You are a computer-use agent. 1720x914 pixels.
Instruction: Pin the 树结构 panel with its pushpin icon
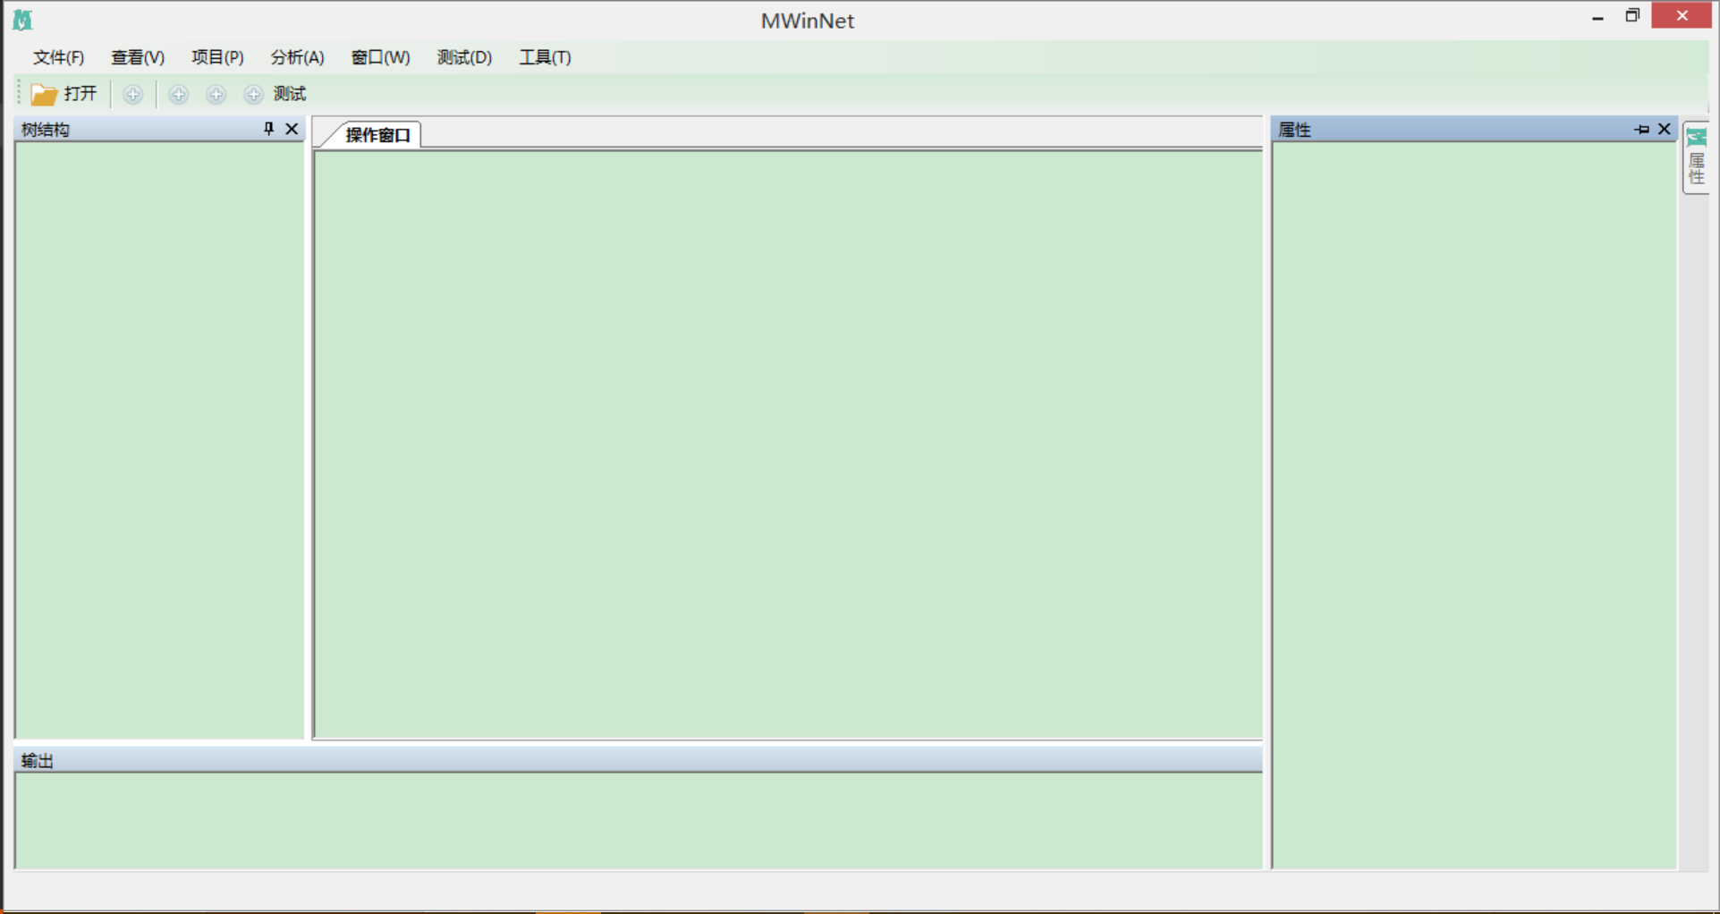268,129
